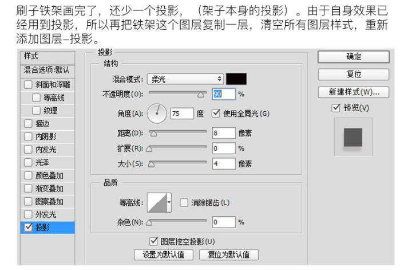
Task: Select the 内阴影 style entry
Action: [46, 136]
